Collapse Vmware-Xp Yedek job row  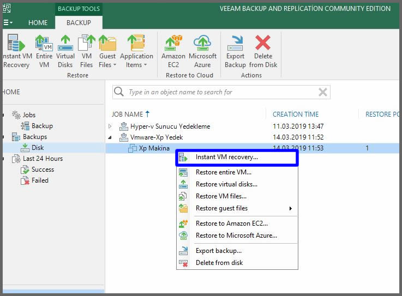coord(110,137)
